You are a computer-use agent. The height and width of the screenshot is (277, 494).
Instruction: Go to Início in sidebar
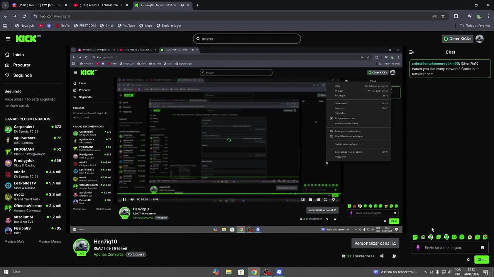click(x=14, y=55)
